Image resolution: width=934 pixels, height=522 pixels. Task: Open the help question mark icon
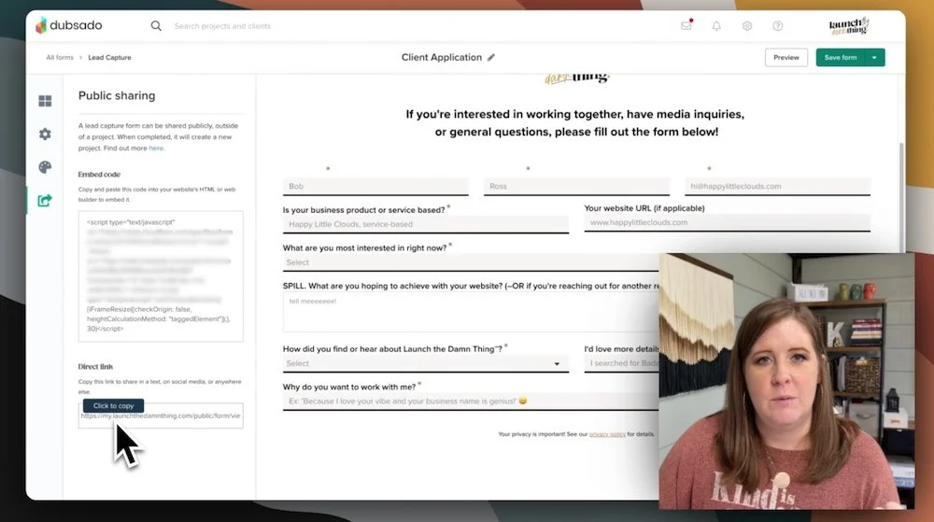pos(777,26)
